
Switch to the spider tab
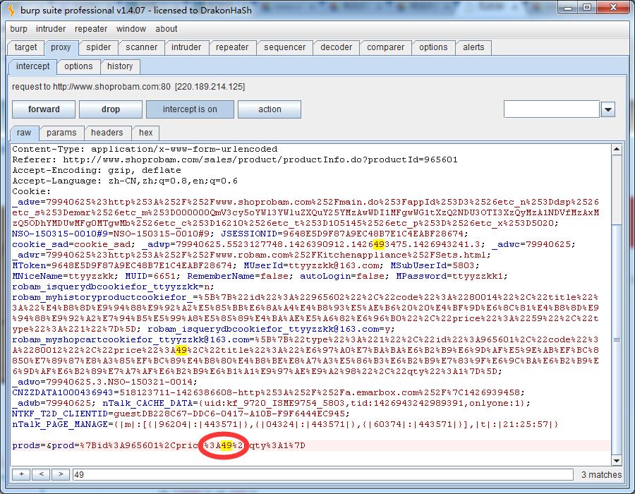click(x=98, y=47)
